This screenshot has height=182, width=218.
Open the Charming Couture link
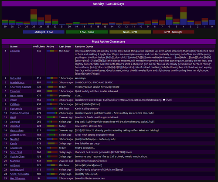tap(21, 87)
